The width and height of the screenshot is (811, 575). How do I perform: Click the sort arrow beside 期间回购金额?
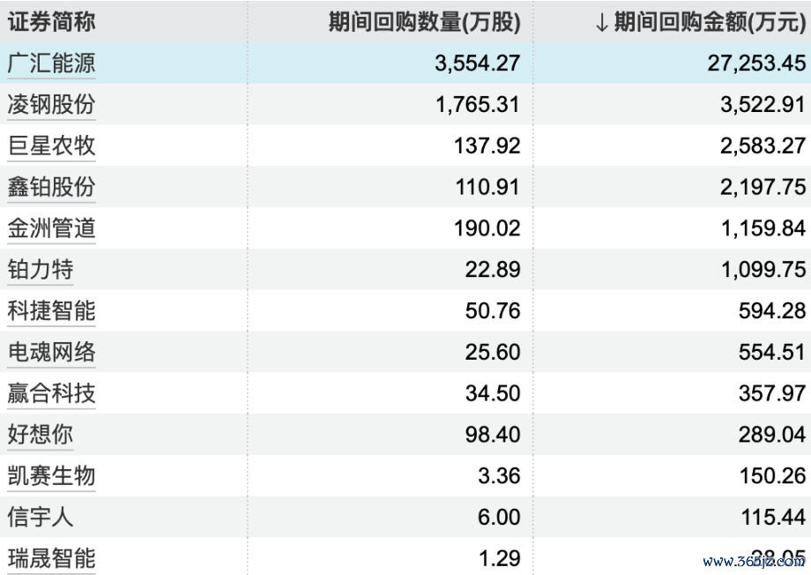601,22
